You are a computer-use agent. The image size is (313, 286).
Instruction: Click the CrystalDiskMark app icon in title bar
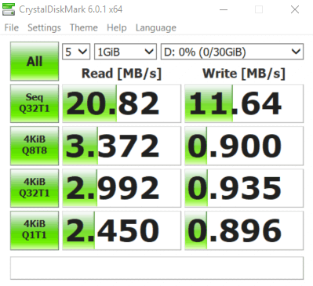[x=9, y=9]
